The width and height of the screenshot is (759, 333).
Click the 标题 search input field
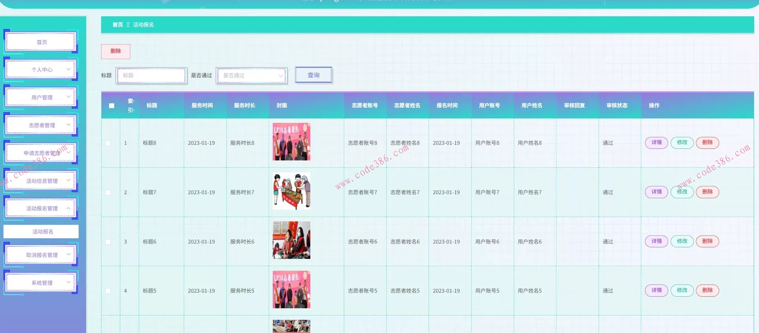[151, 75]
